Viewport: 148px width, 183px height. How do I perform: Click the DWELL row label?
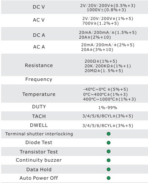[x=39, y=125]
